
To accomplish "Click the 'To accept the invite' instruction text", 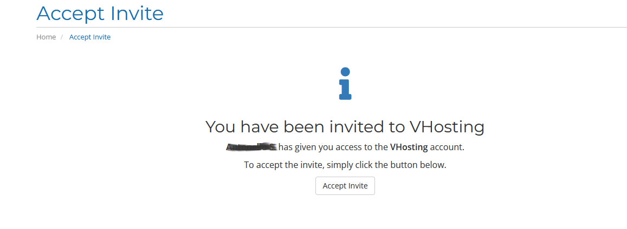I will click(x=345, y=165).
